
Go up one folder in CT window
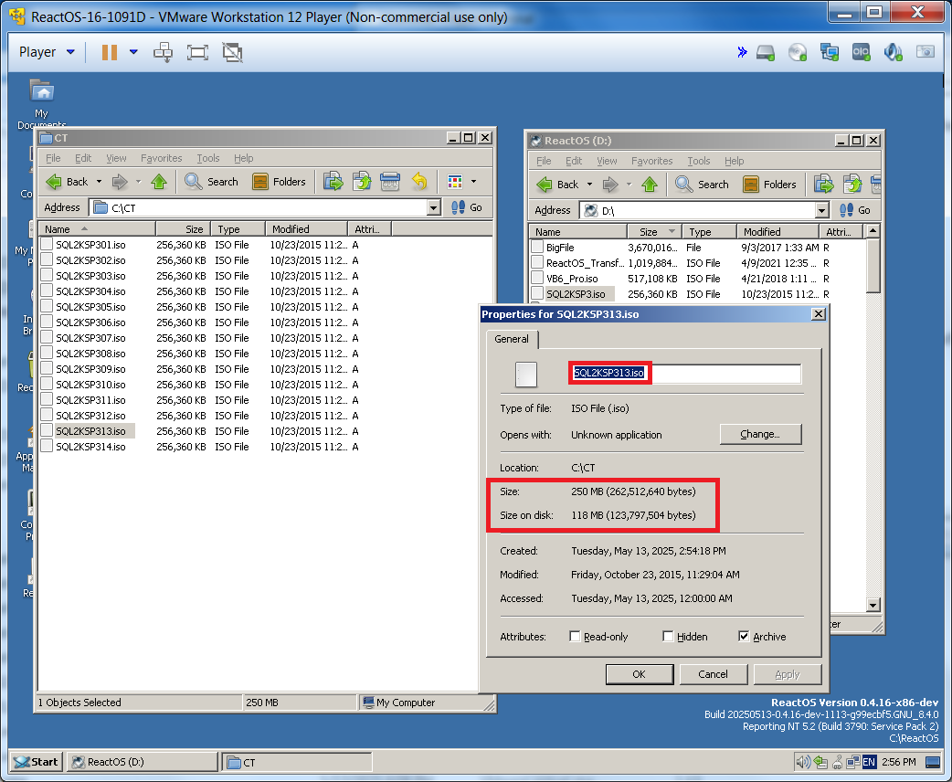tap(159, 182)
